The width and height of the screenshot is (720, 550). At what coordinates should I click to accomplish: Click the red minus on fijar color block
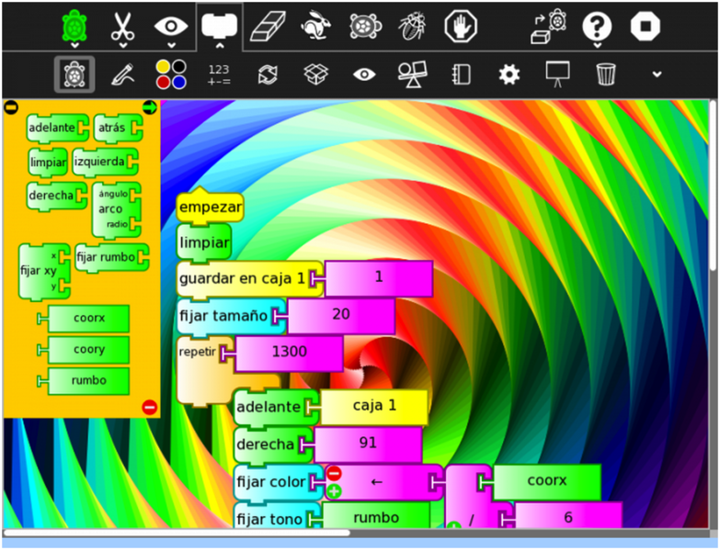[x=334, y=473]
